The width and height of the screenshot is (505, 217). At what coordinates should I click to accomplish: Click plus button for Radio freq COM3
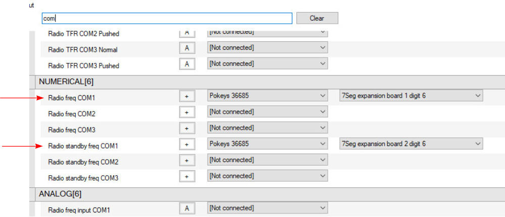click(186, 128)
